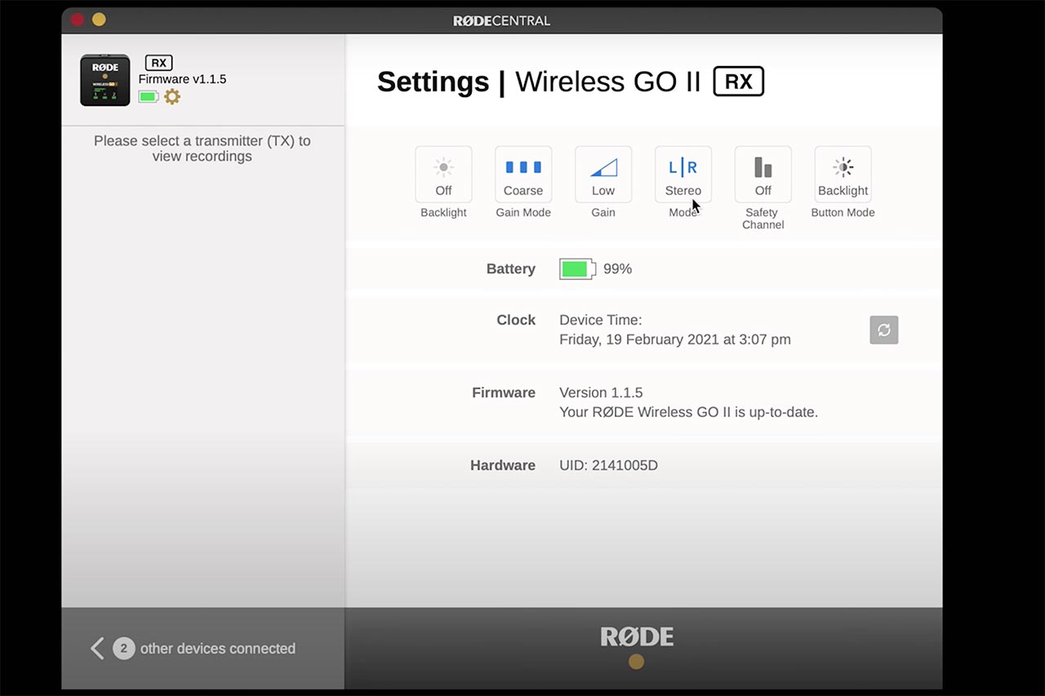Click the RX badge in the settings title
The width and height of the screenshot is (1045, 696).
(x=738, y=81)
